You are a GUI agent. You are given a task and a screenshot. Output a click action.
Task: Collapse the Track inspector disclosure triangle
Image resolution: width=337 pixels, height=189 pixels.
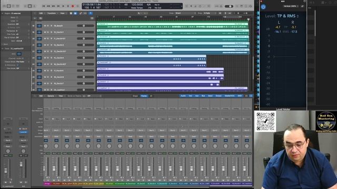tap(2, 49)
